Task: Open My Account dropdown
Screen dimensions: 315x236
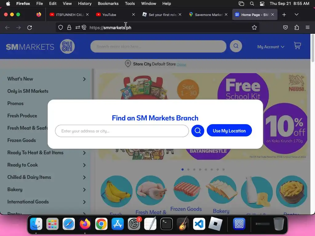Action: pos(271,47)
